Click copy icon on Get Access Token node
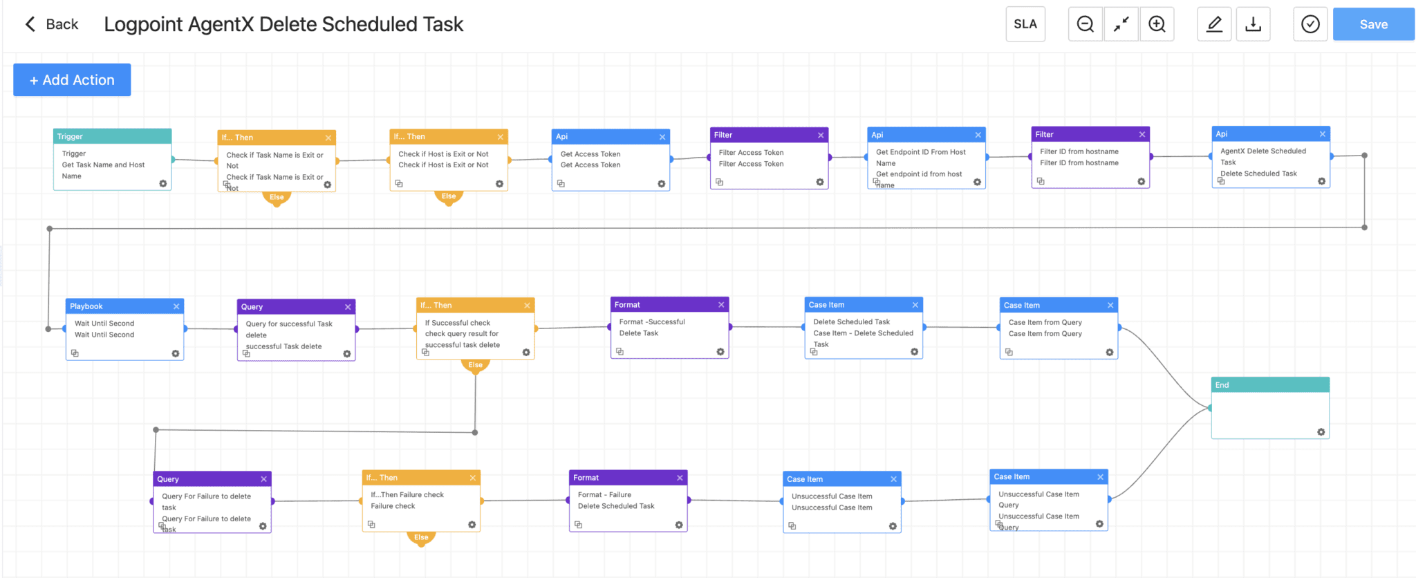1416x578 pixels. coord(561,184)
